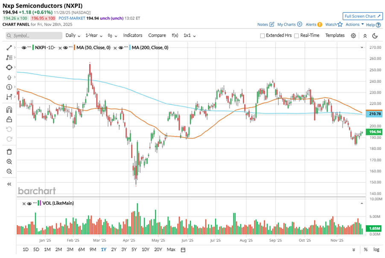Select the arrow marker tool

(9, 77)
